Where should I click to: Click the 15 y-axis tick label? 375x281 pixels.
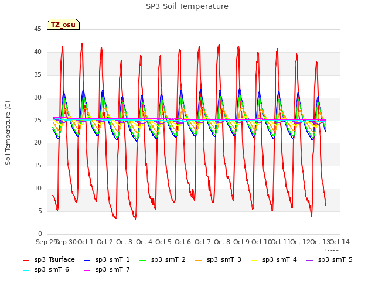(x=37, y=165)
